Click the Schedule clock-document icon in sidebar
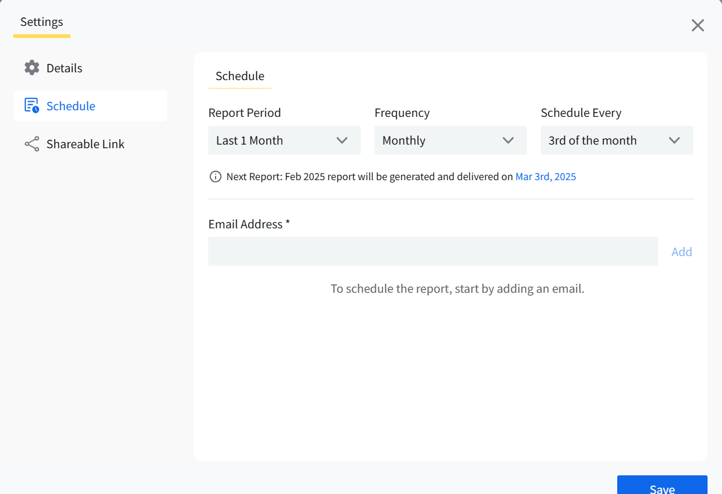This screenshot has height=494, width=722. click(32, 106)
